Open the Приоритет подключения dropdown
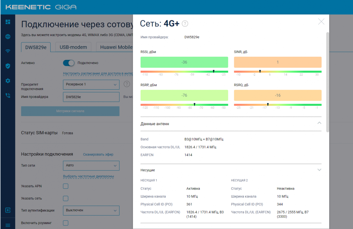353x229 pixels. 91,84
